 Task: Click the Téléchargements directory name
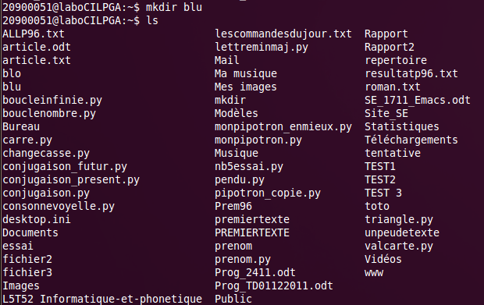[411, 140]
